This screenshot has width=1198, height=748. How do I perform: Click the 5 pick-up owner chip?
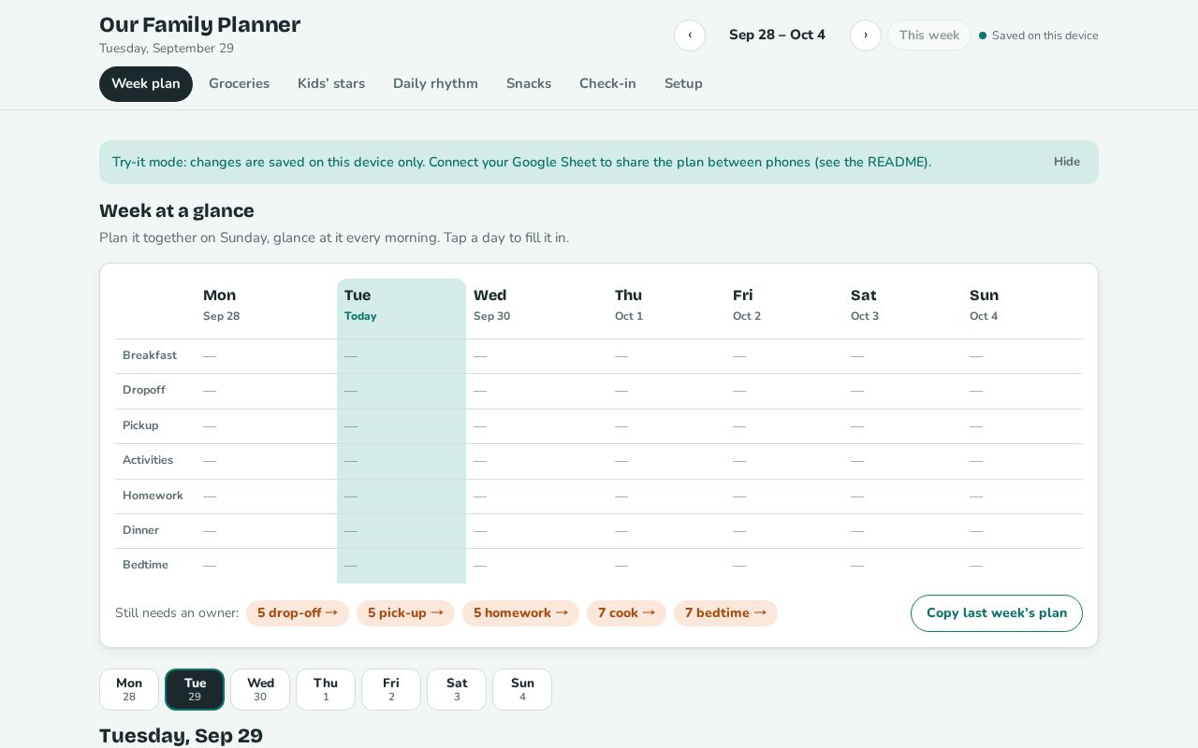pos(405,613)
